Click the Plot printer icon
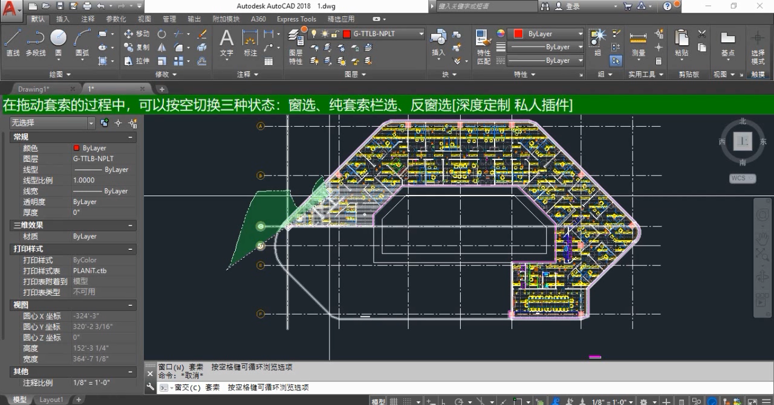 point(87,6)
